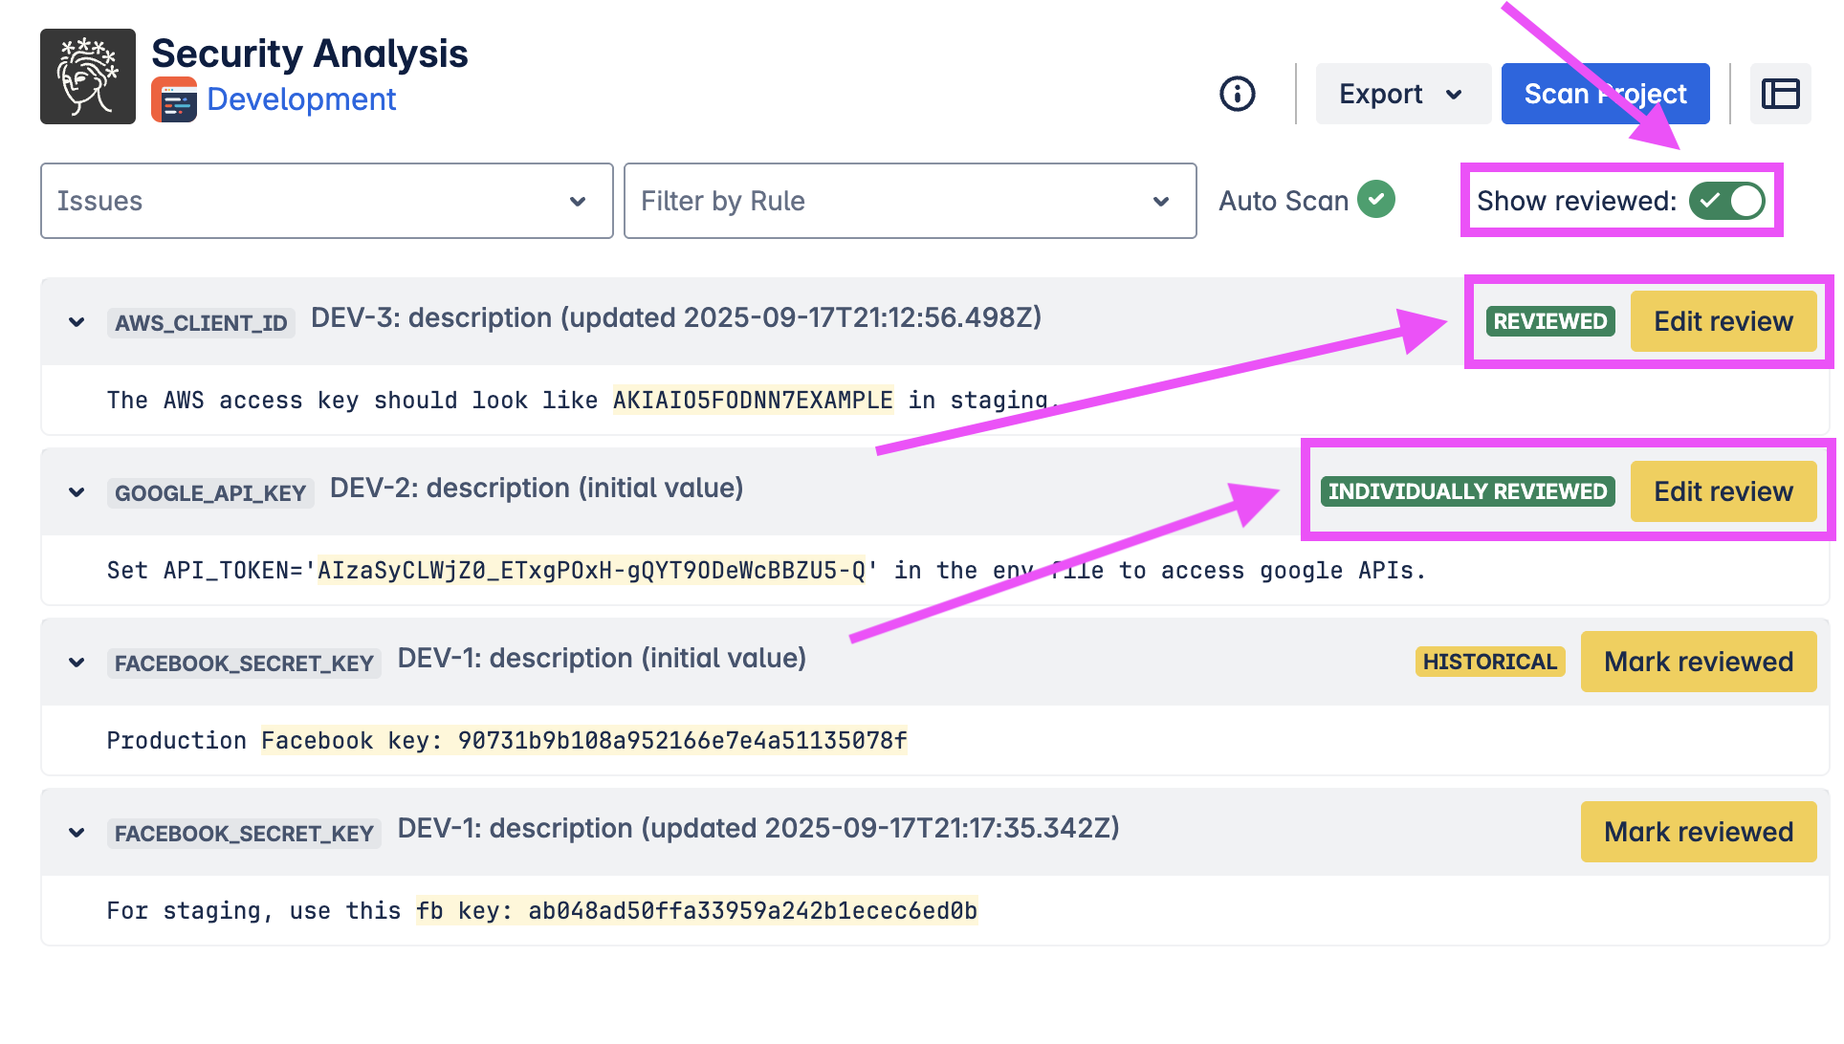The image size is (1844, 1044).
Task: Mark historical DEV-1 Facebook key reviewed
Action: click(1698, 662)
